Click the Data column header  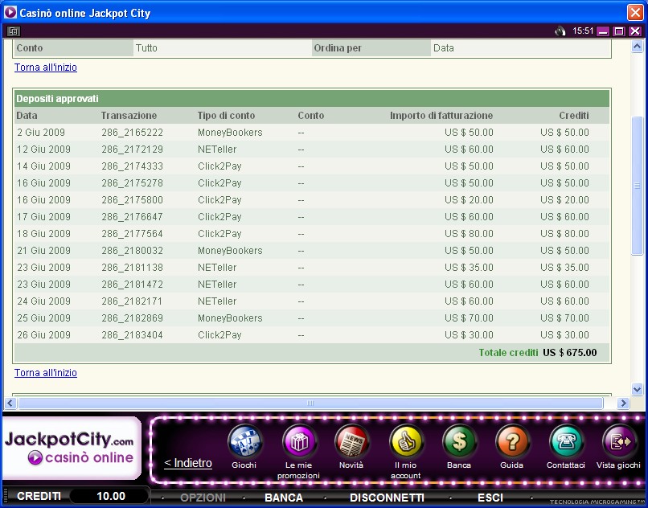(27, 115)
